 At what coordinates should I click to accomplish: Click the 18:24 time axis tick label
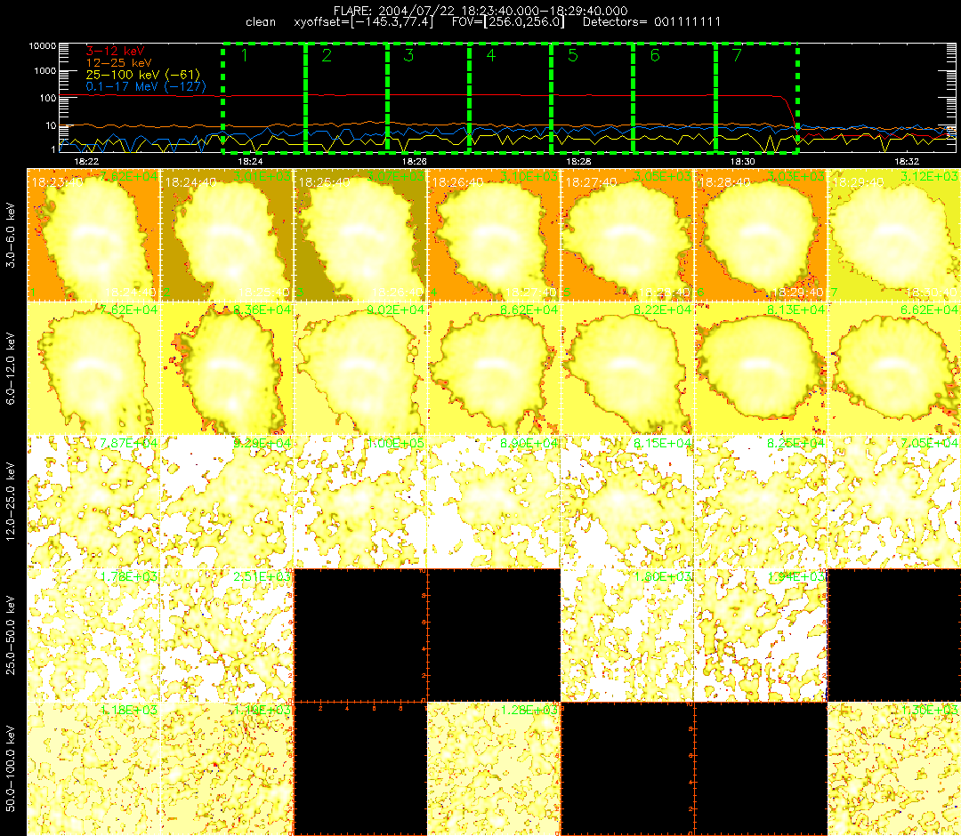pyautogui.click(x=250, y=162)
